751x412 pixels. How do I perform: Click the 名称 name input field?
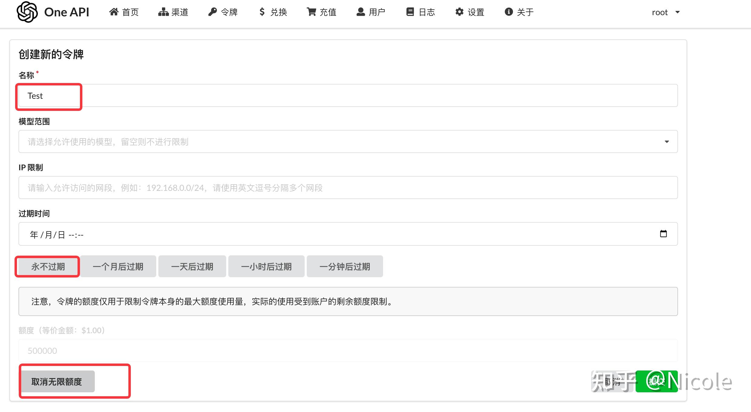[x=348, y=96]
